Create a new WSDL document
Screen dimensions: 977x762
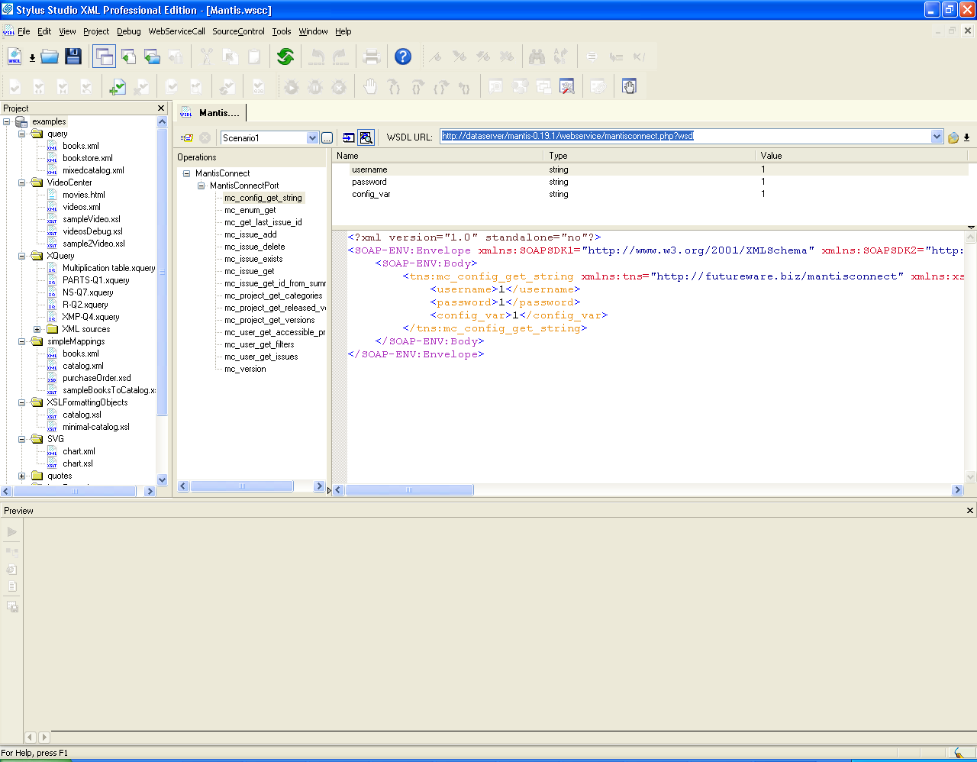pyautogui.click(x=15, y=57)
